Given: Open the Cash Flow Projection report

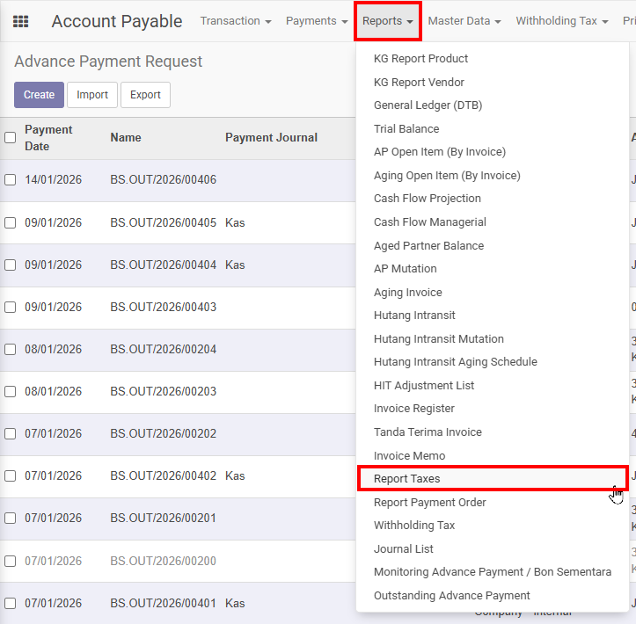Looking at the screenshot, I should pyautogui.click(x=427, y=199).
